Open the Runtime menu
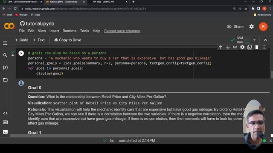Image resolution: width=273 pixels, height=153 pixels. pyautogui.click(x=70, y=31)
